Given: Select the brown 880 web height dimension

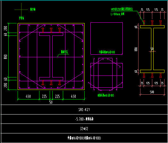Looking at the screenshot, I should click(x=136, y=49).
